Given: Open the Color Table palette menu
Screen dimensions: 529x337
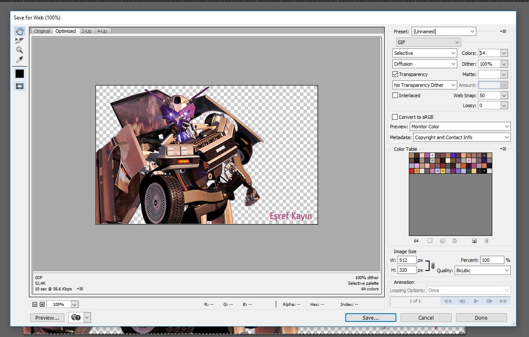Looking at the screenshot, I should [x=503, y=149].
